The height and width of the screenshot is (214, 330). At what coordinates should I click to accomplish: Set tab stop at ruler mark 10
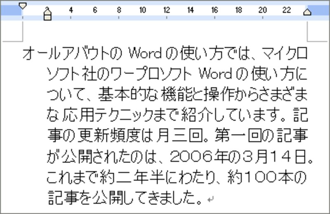(x=143, y=10)
